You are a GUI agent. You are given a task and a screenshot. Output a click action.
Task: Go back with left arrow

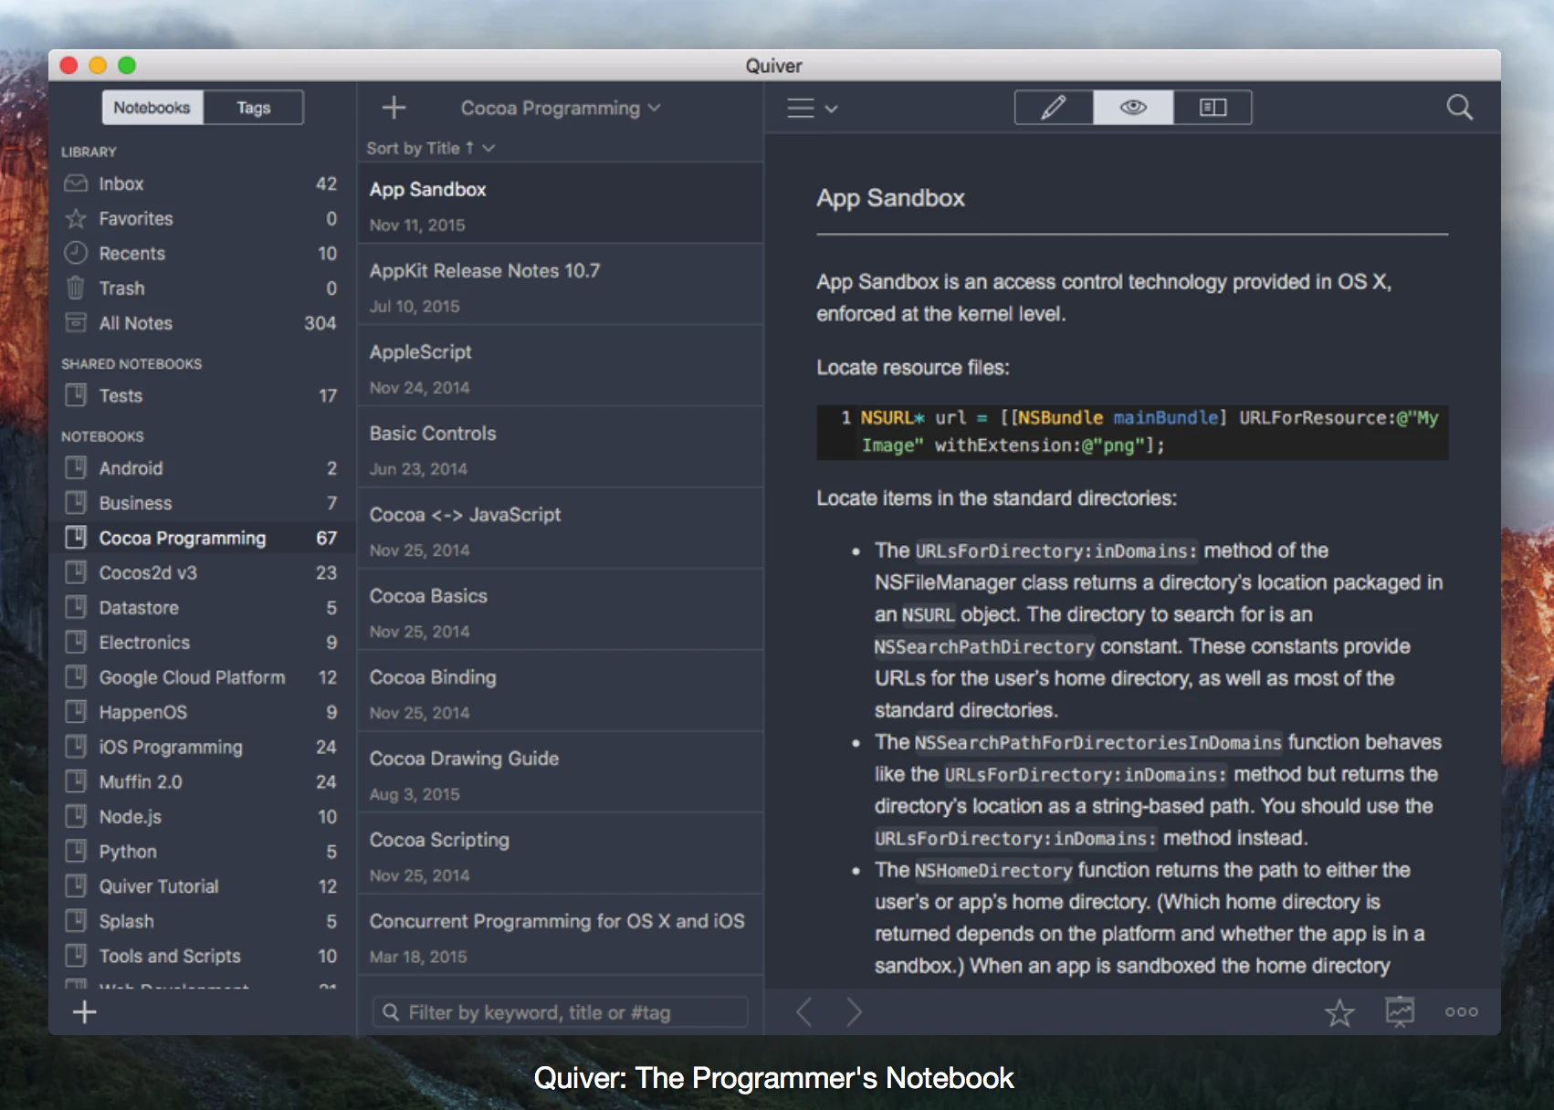pyautogui.click(x=804, y=1011)
